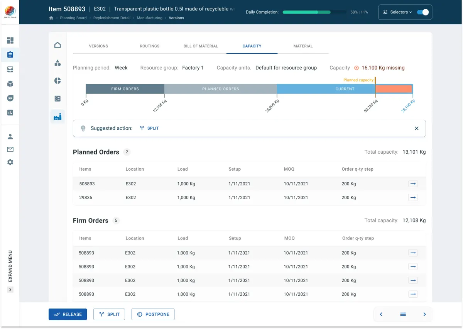Click the Split button in bottom bar
The image size is (463, 329).
(x=109, y=314)
